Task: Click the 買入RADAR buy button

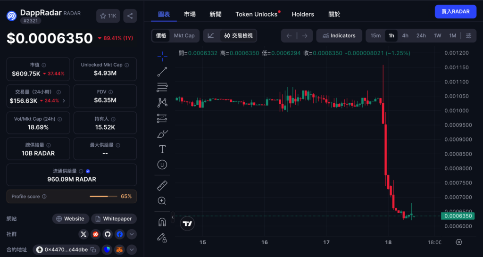Action: click(x=455, y=12)
